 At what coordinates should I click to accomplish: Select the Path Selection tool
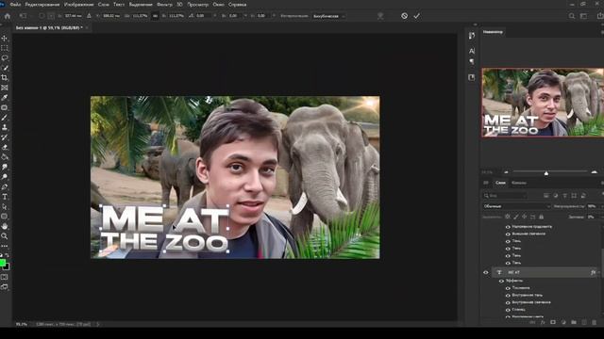tap(5, 207)
